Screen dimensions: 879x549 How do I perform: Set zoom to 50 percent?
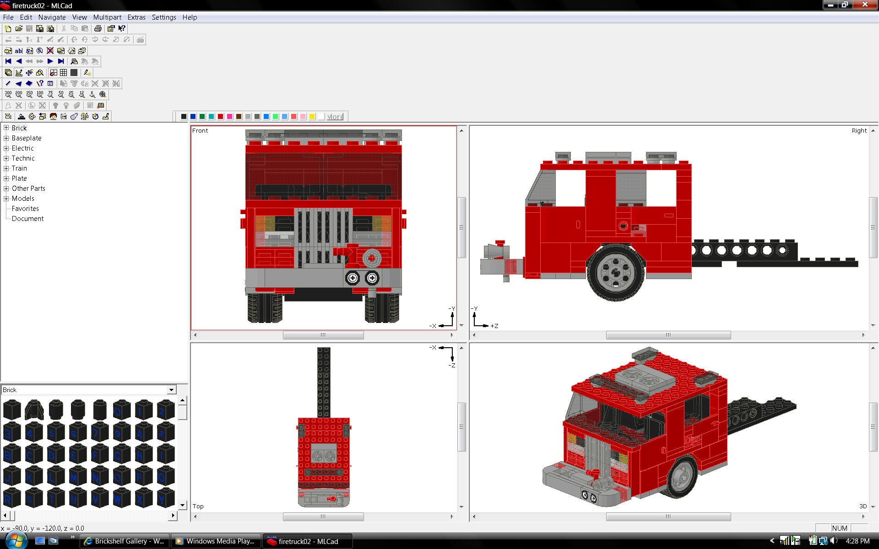pyautogui.click(x=61, y=94)
